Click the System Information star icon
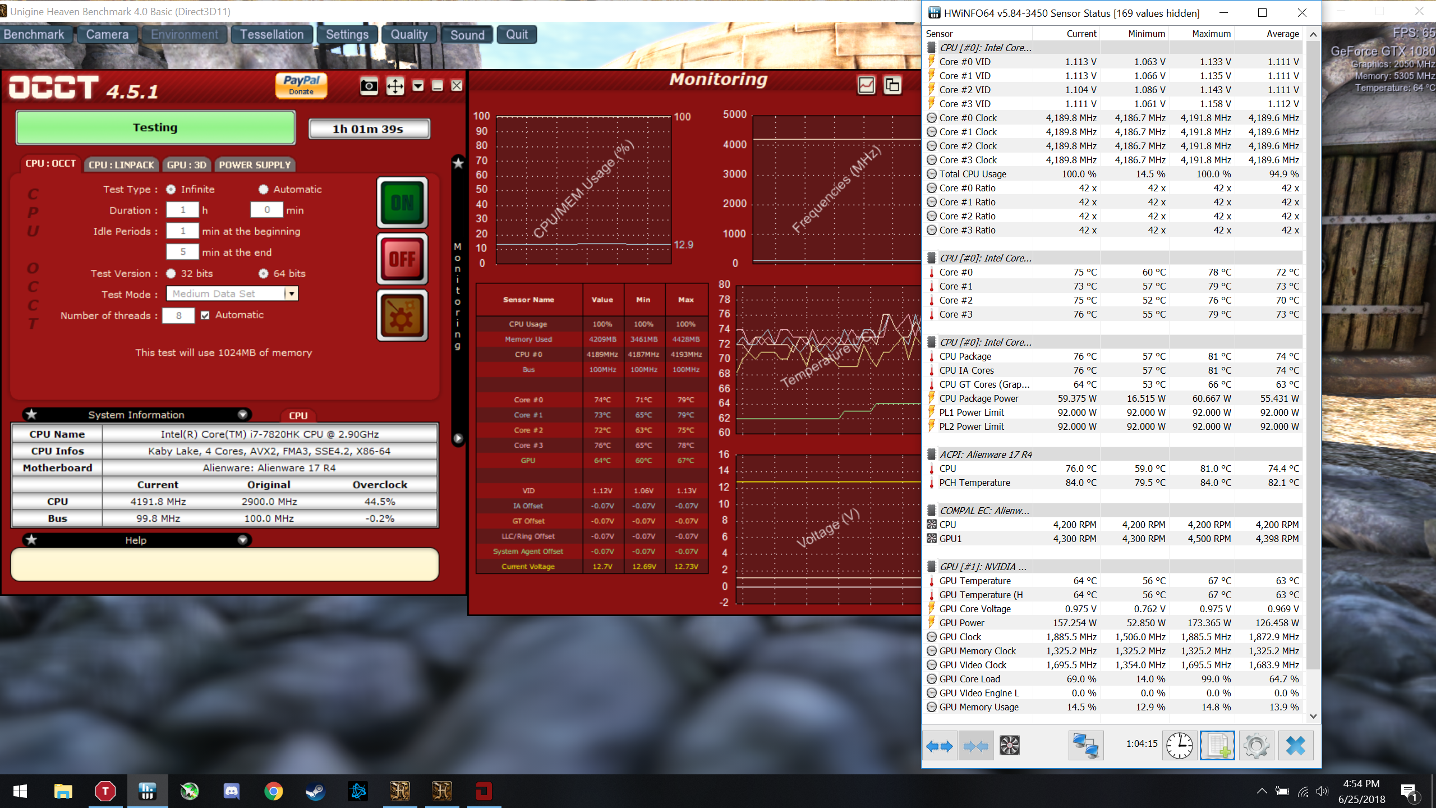 (32, 415)
